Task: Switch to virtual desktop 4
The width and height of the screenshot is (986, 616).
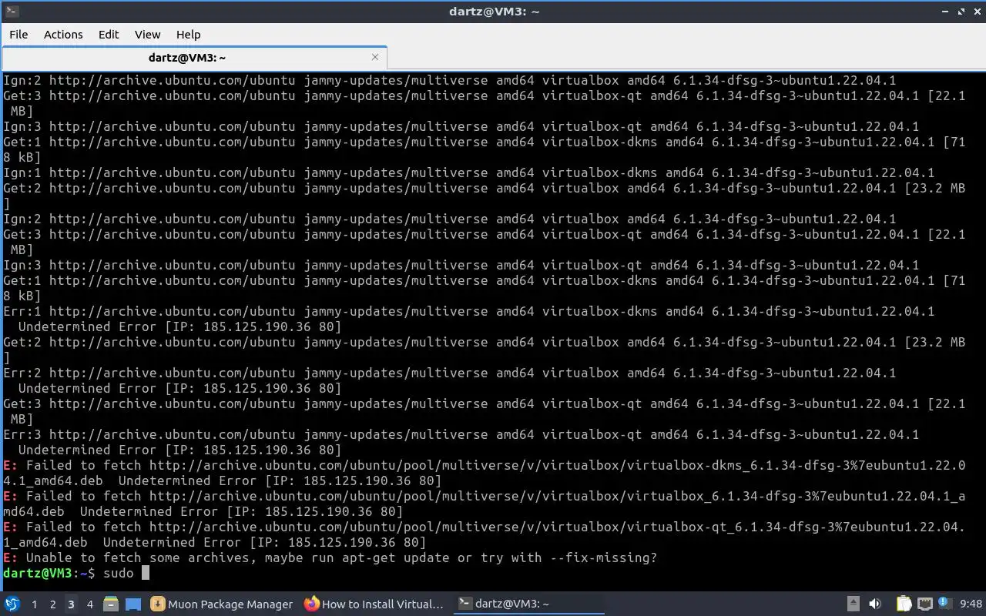Action: (89, 604)
